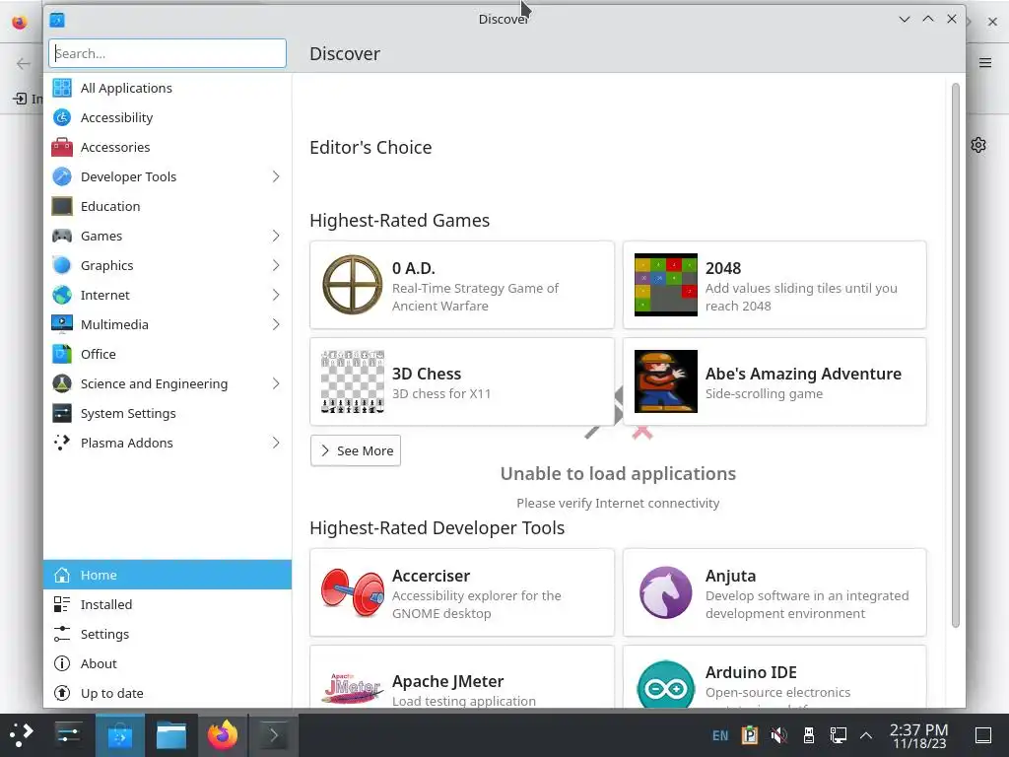Expand the Plasma Addons subcategories arrow
The width and height of the screenshot is (1009, 757).
(276, 443)
